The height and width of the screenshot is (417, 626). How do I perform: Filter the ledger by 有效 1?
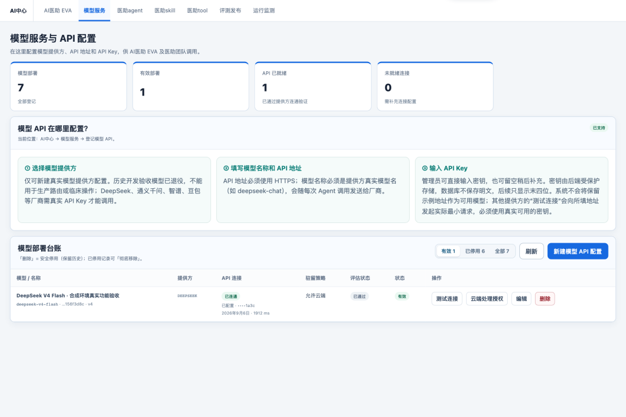pos(448,251)
